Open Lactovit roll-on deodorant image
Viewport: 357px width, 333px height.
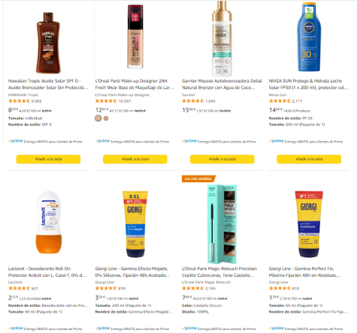pos(49,222)
